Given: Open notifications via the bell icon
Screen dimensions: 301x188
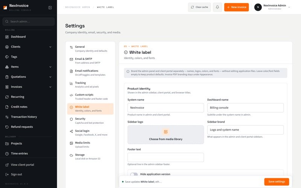Looking at the screenshot, I should coord(217,7).
